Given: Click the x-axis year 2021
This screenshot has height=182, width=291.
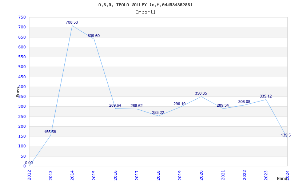Looking at the screenshot, I should pyautogui.click(x=223, y=175).
